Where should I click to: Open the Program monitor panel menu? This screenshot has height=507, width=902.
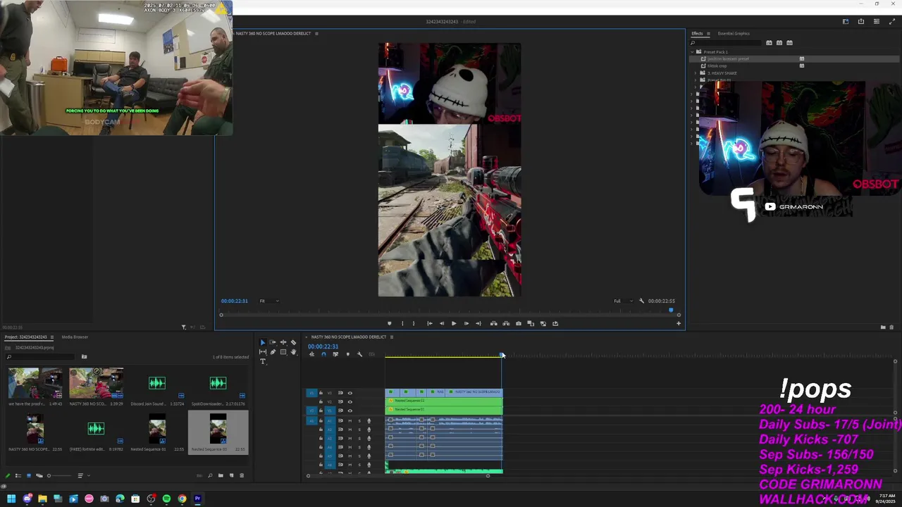316,33
